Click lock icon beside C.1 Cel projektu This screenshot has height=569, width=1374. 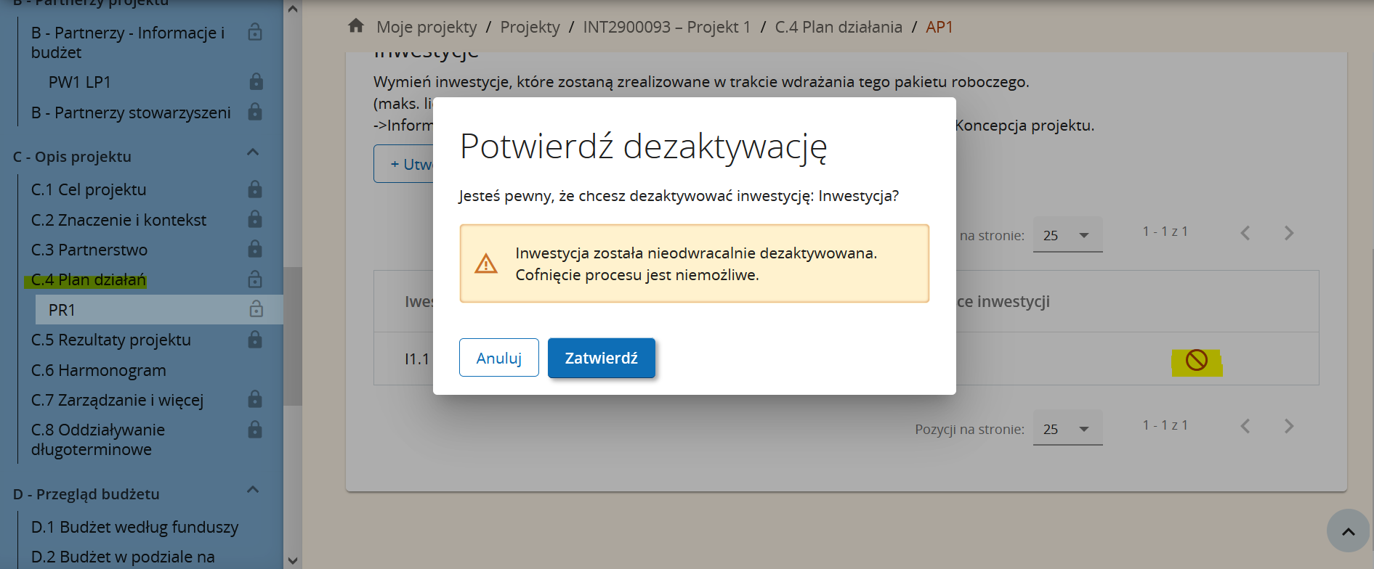click(x=255, y=189)
